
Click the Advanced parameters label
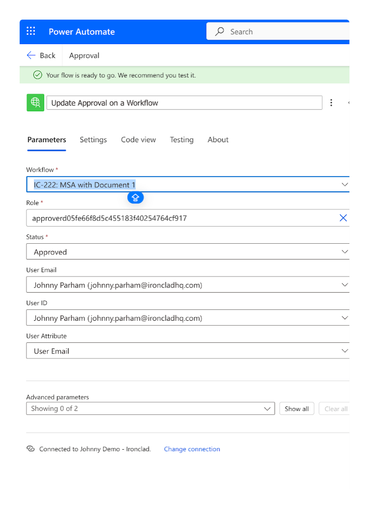57,397
